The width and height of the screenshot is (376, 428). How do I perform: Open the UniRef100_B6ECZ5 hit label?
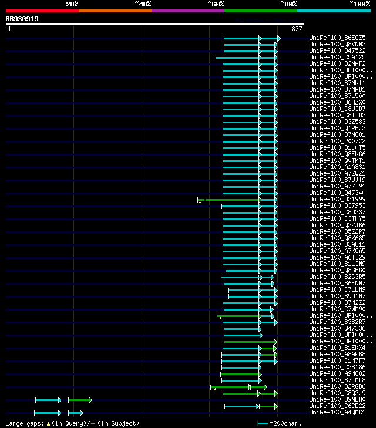click(x=337, y=38)
